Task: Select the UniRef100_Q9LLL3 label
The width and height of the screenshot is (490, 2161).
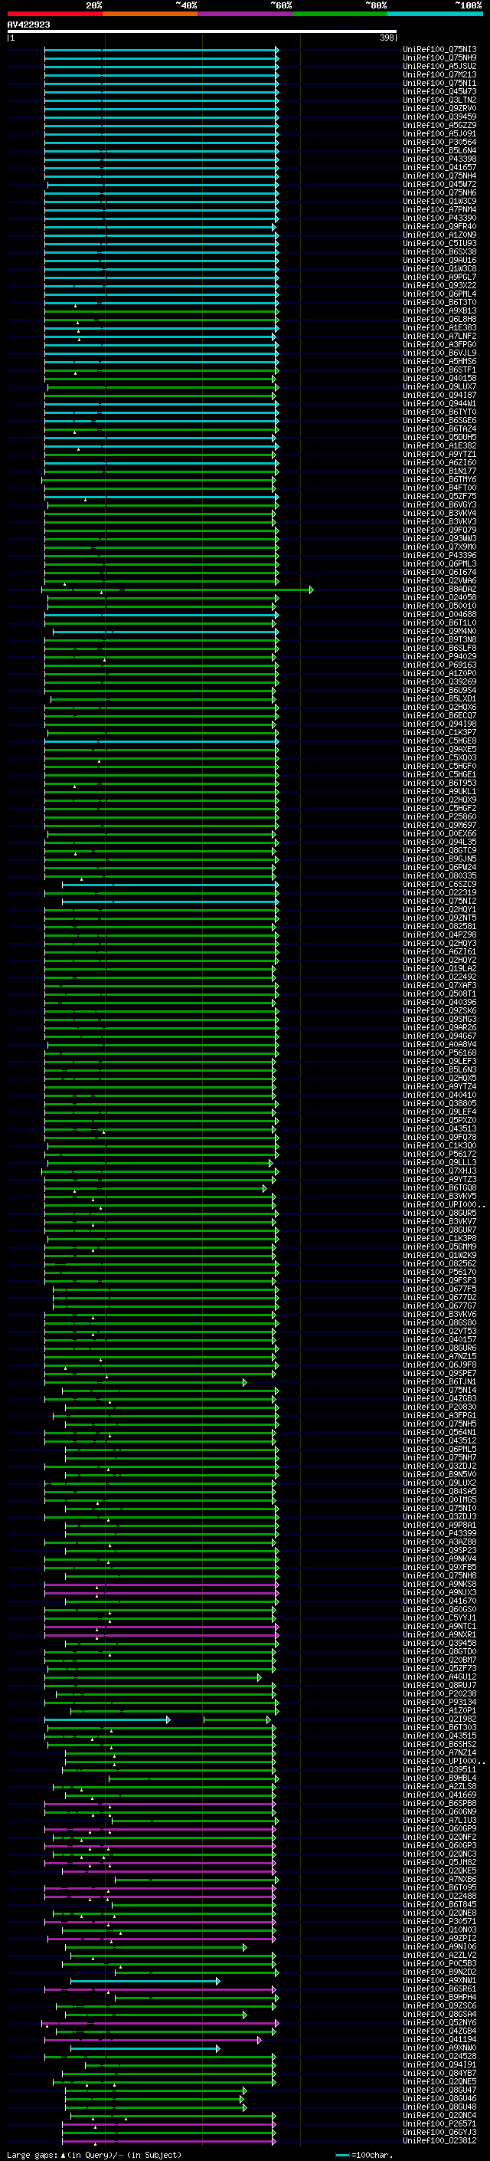Action: point(439,1162)
